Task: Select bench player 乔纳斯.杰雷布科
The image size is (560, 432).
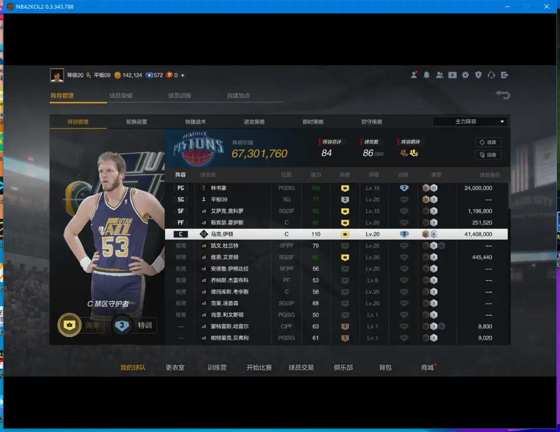Action: pos(336,280)
